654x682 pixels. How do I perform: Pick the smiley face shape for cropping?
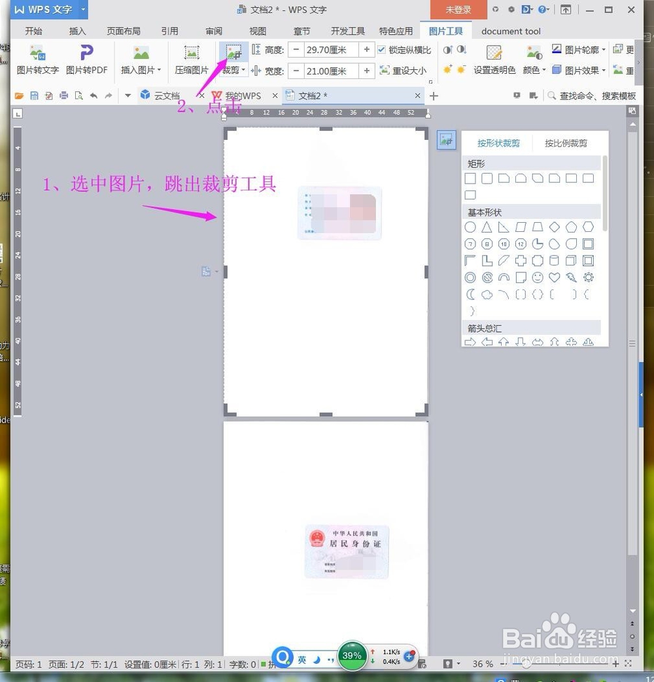[538, 277]
